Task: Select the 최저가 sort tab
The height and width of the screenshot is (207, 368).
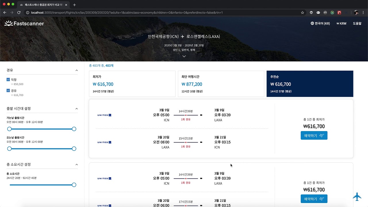Action: (132, 84)
